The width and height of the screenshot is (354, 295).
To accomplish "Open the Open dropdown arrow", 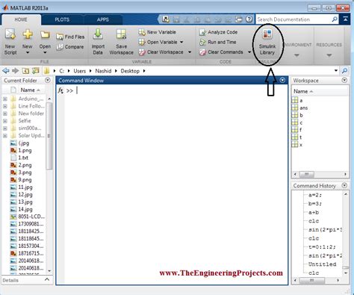I will point(45,52).
